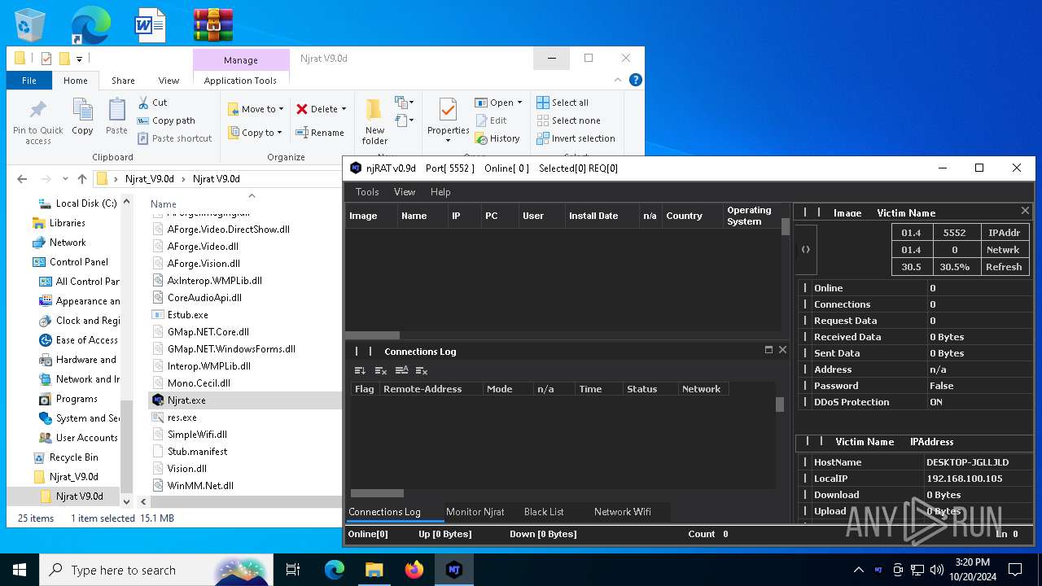1042x586 pixels.
Task: Collapse the File Explorer ribbon chevron
Action: coord(620,80)
